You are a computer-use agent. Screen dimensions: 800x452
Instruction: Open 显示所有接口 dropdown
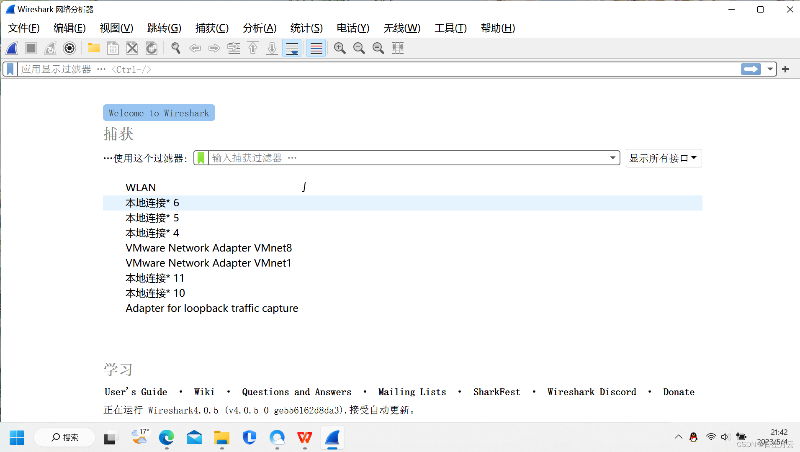[x=664, y=158]
